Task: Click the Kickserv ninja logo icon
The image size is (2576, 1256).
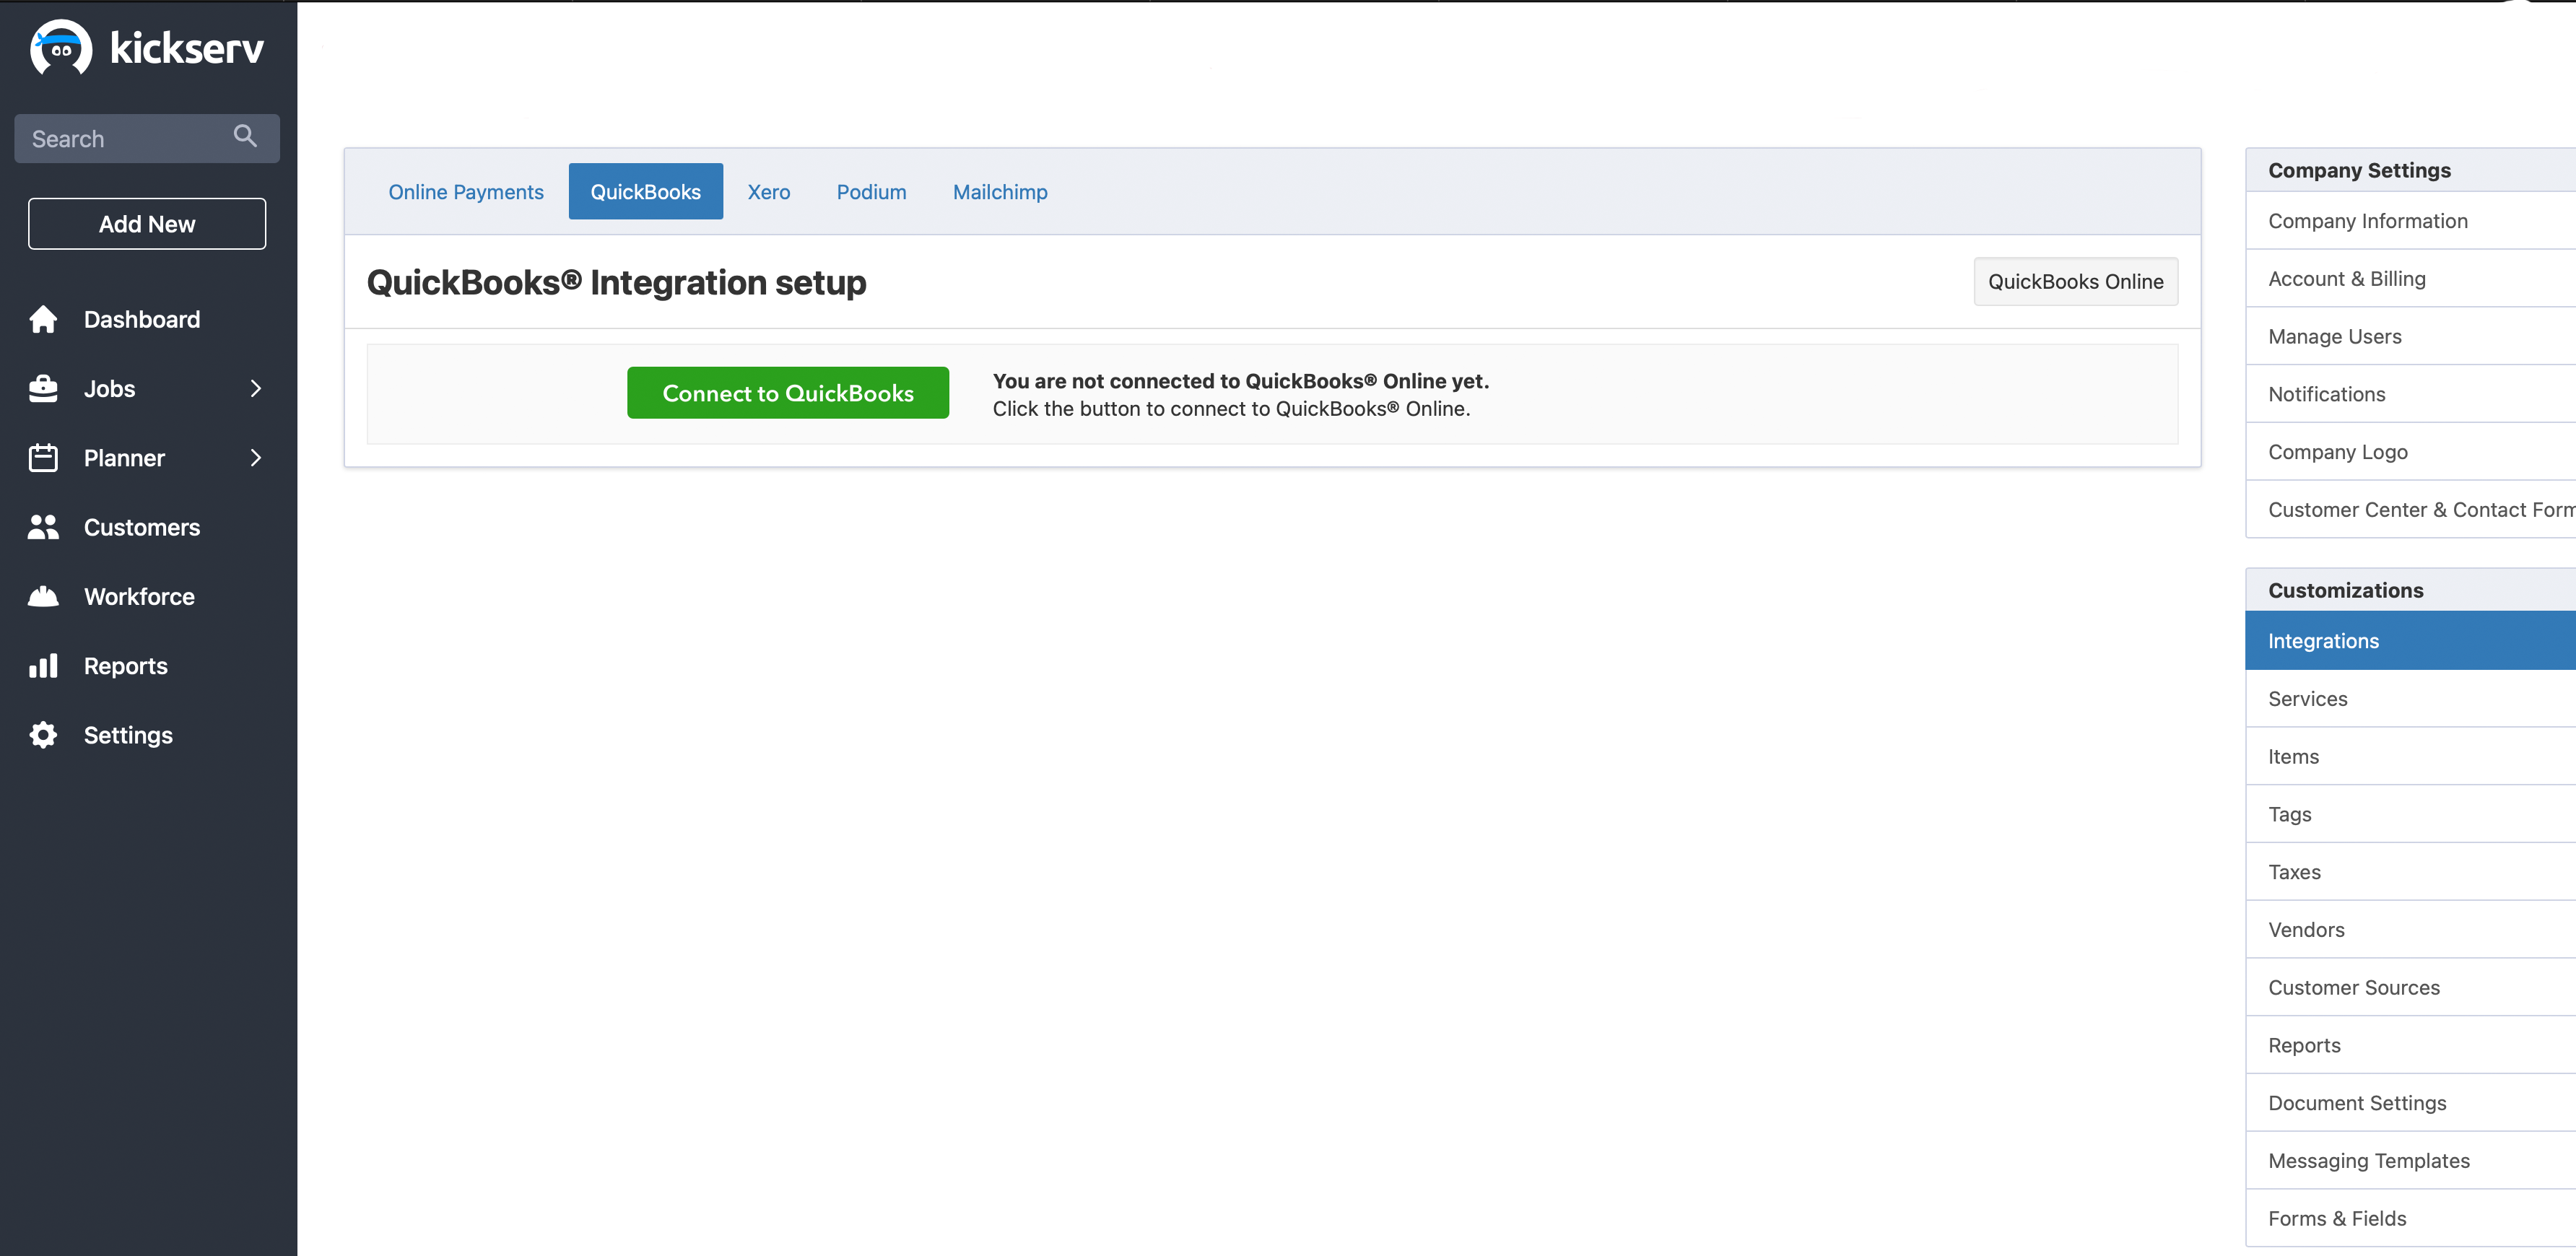Action: pyautogui.click(x=61, y=47)
